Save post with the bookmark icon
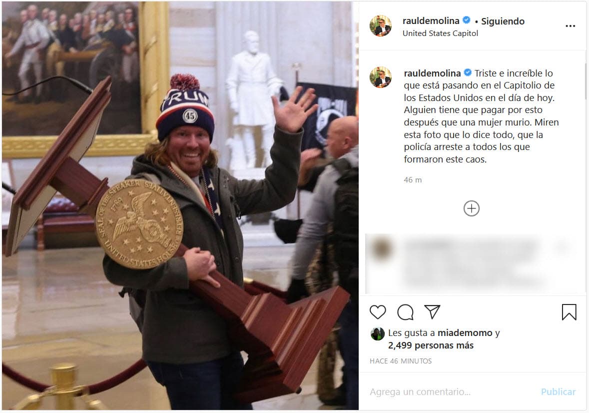This screenshot has width=589, height=413. click(x=569, y=312)
